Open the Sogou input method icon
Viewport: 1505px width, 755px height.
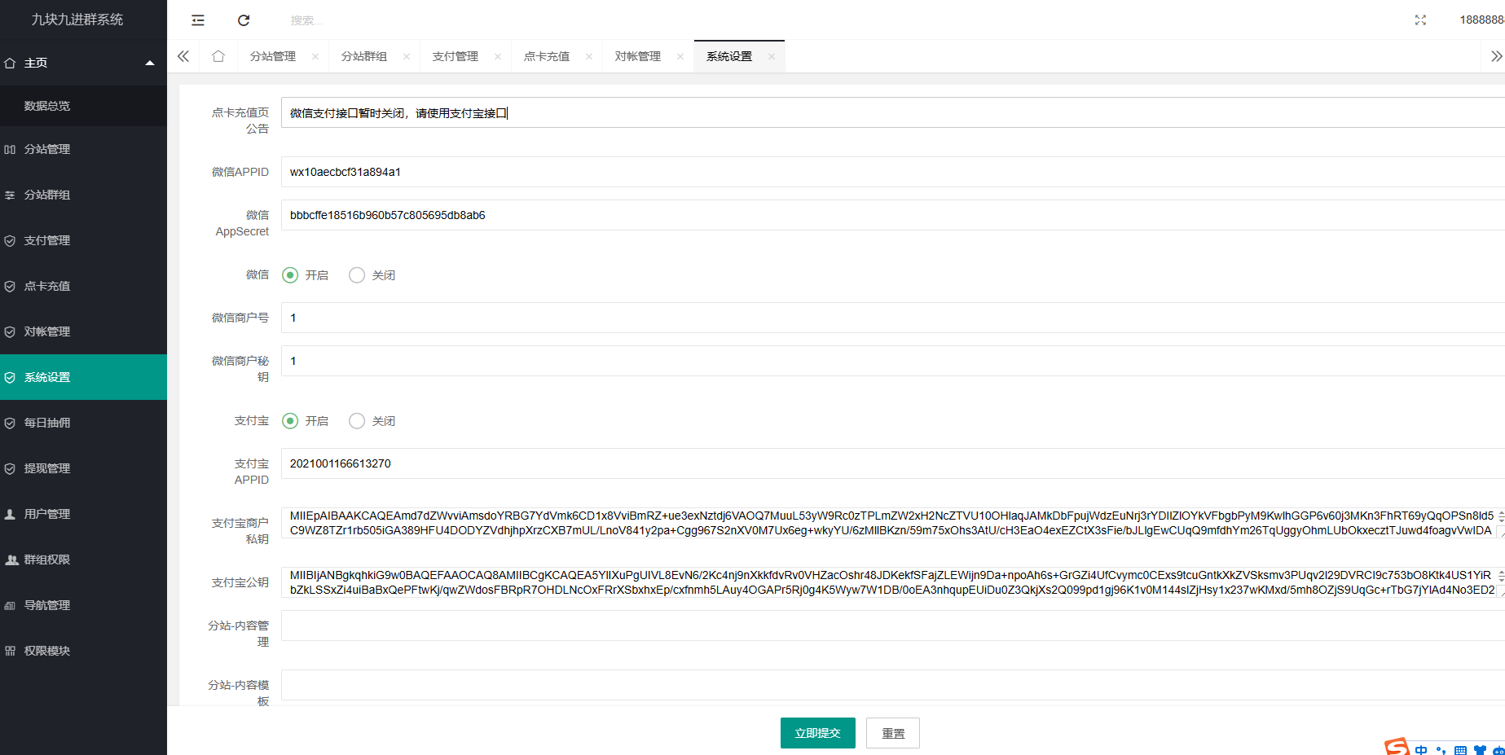(x=1397, y=747)
